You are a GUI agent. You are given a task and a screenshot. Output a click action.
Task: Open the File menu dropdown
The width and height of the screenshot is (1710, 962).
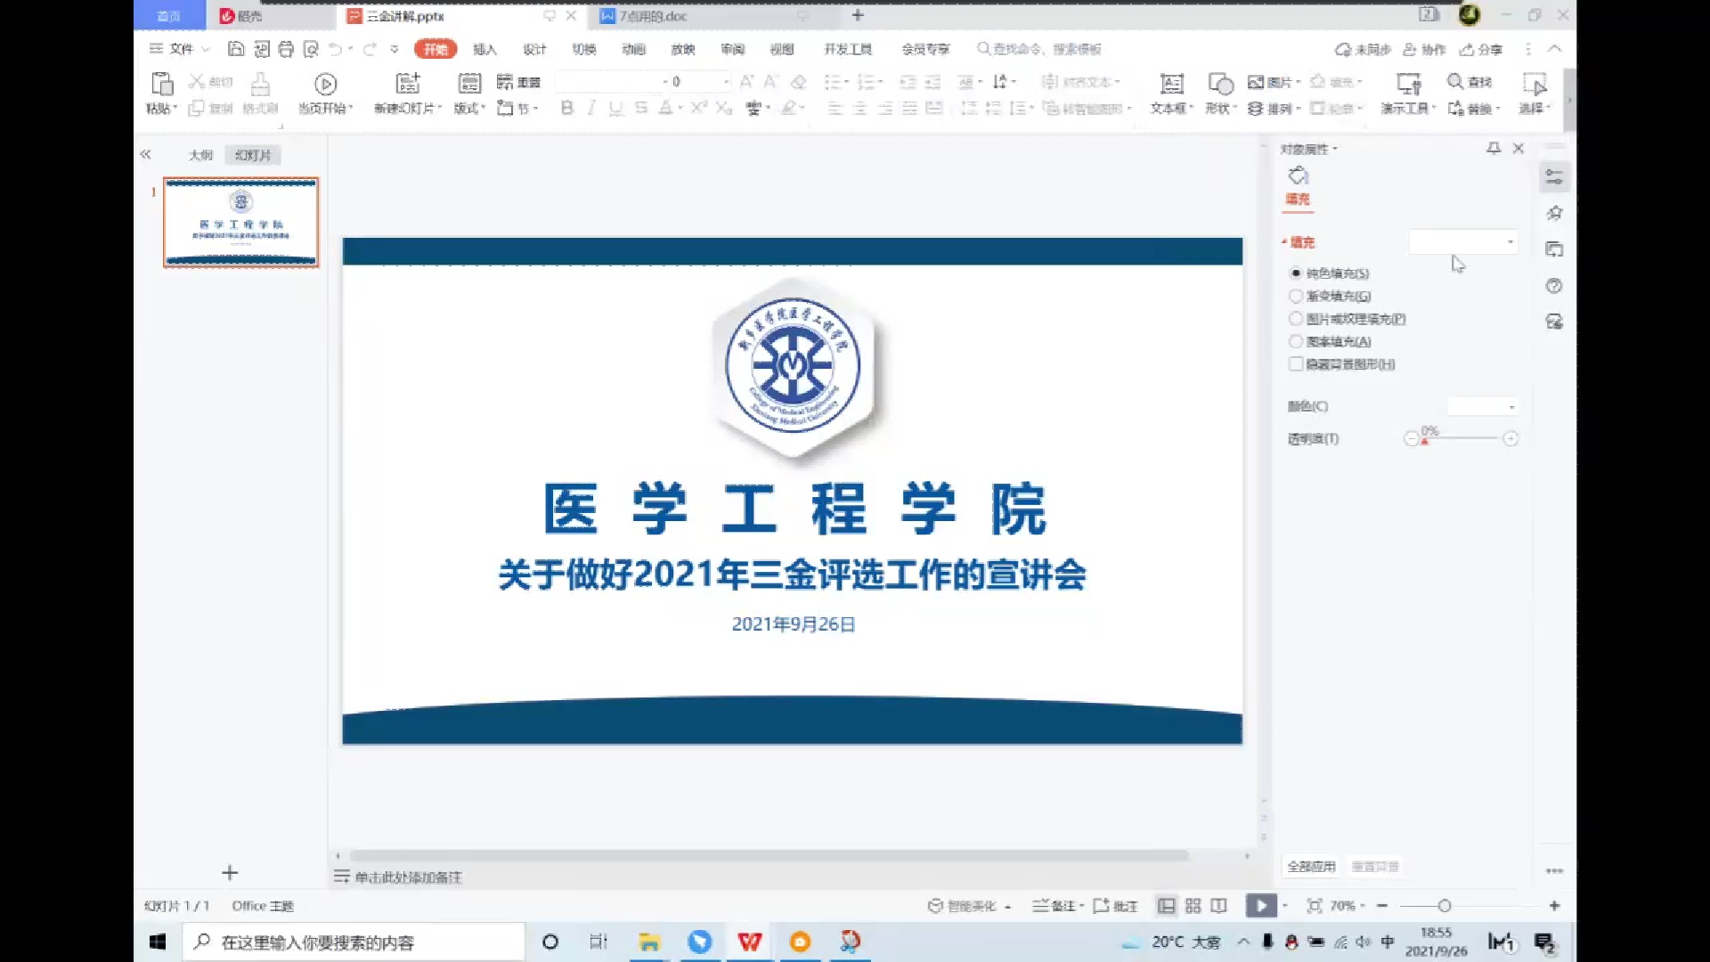(x=181, y=49)
